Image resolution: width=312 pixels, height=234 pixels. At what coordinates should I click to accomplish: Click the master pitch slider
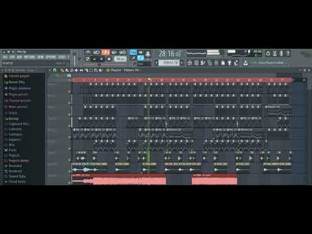pyautogui.click(x=79, y=58)
